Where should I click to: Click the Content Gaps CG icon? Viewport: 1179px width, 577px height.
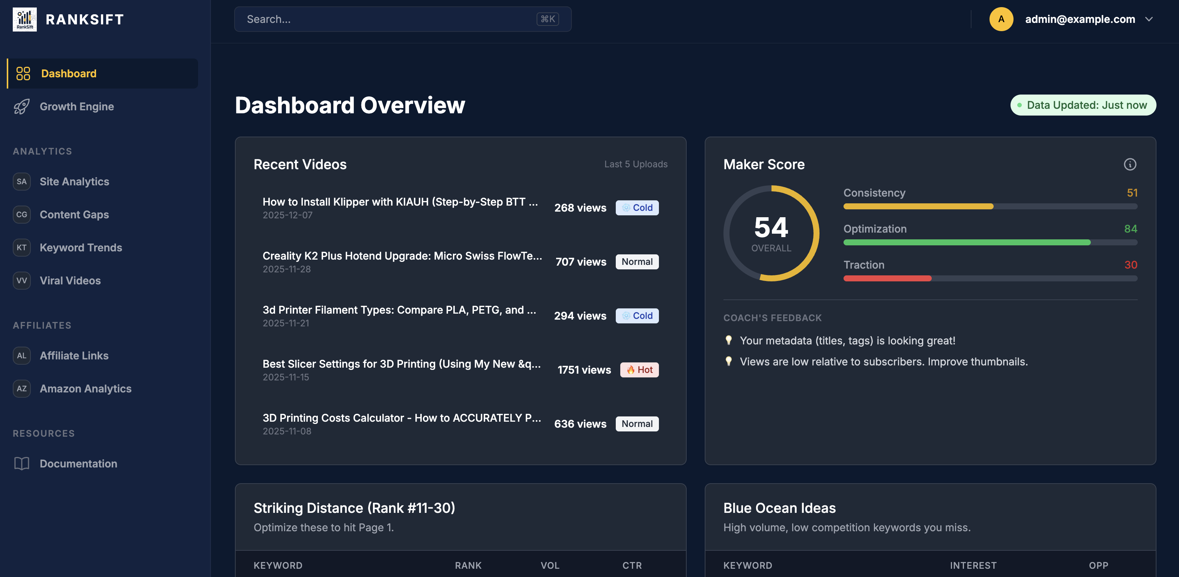[21, 214]
